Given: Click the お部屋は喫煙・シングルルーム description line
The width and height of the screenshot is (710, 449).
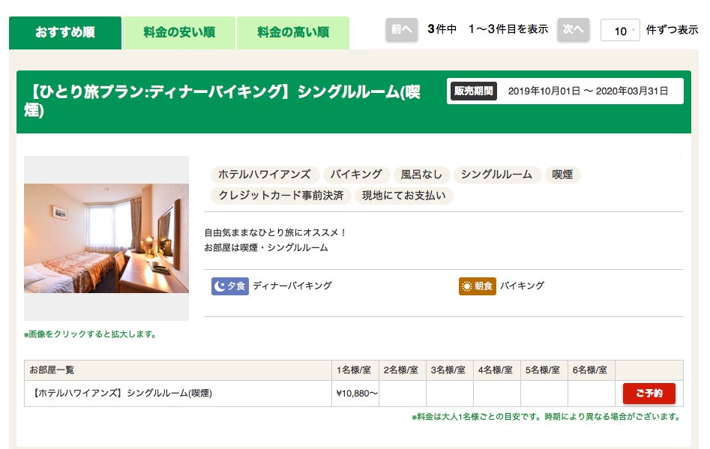Looking at the screenshot, I should click(x=266, y=247).
